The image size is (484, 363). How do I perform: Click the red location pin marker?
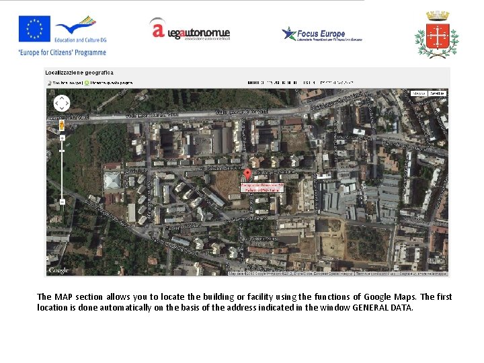tap(247, 175)
